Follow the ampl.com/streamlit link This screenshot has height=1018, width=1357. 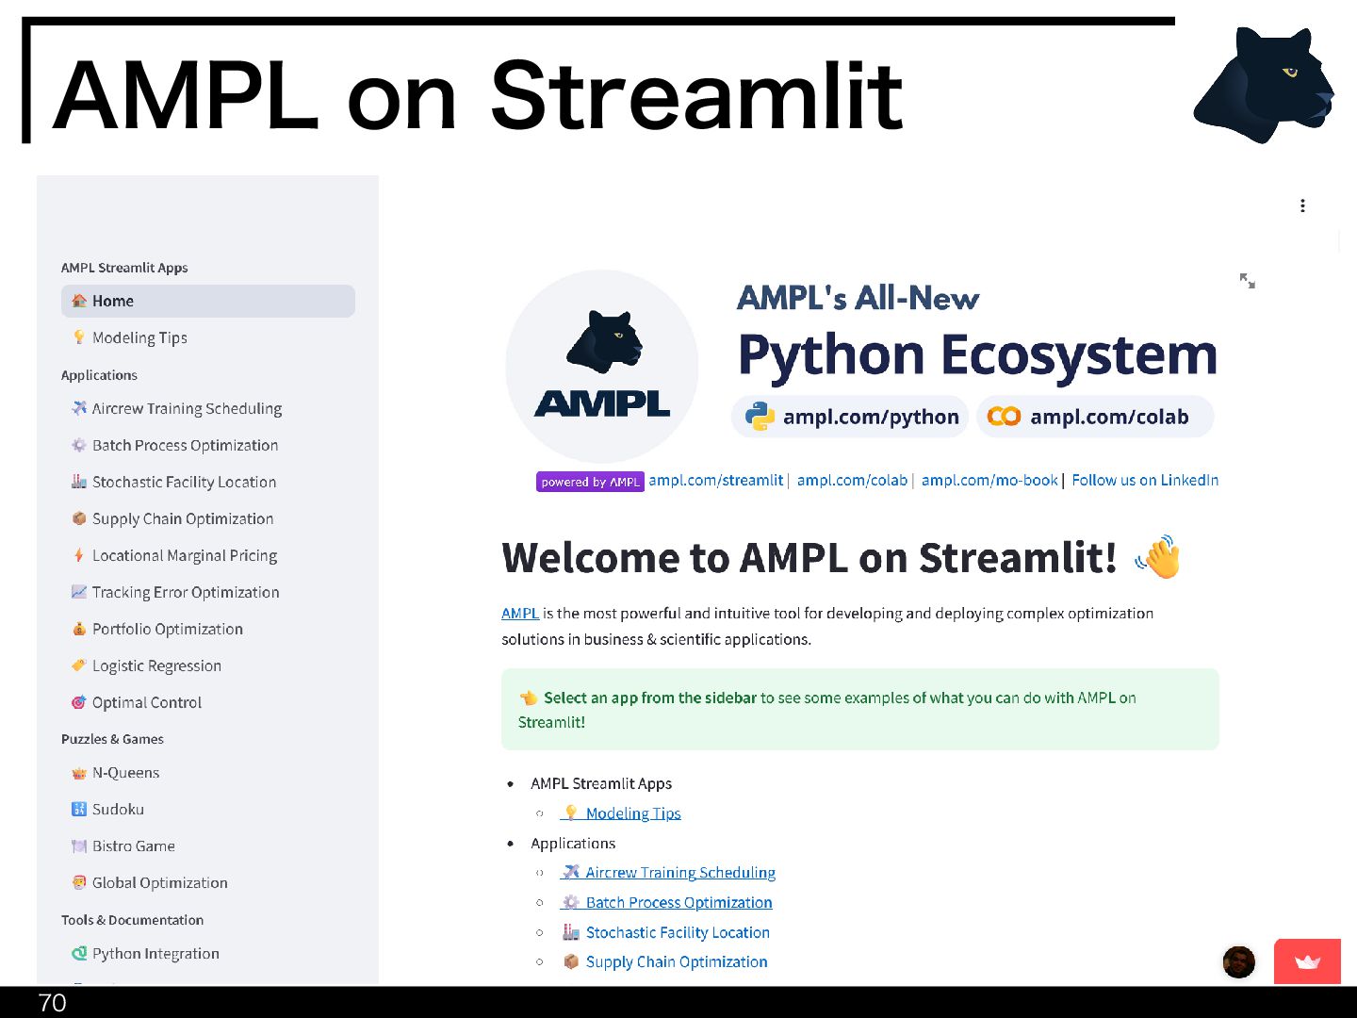click(715, 480)
